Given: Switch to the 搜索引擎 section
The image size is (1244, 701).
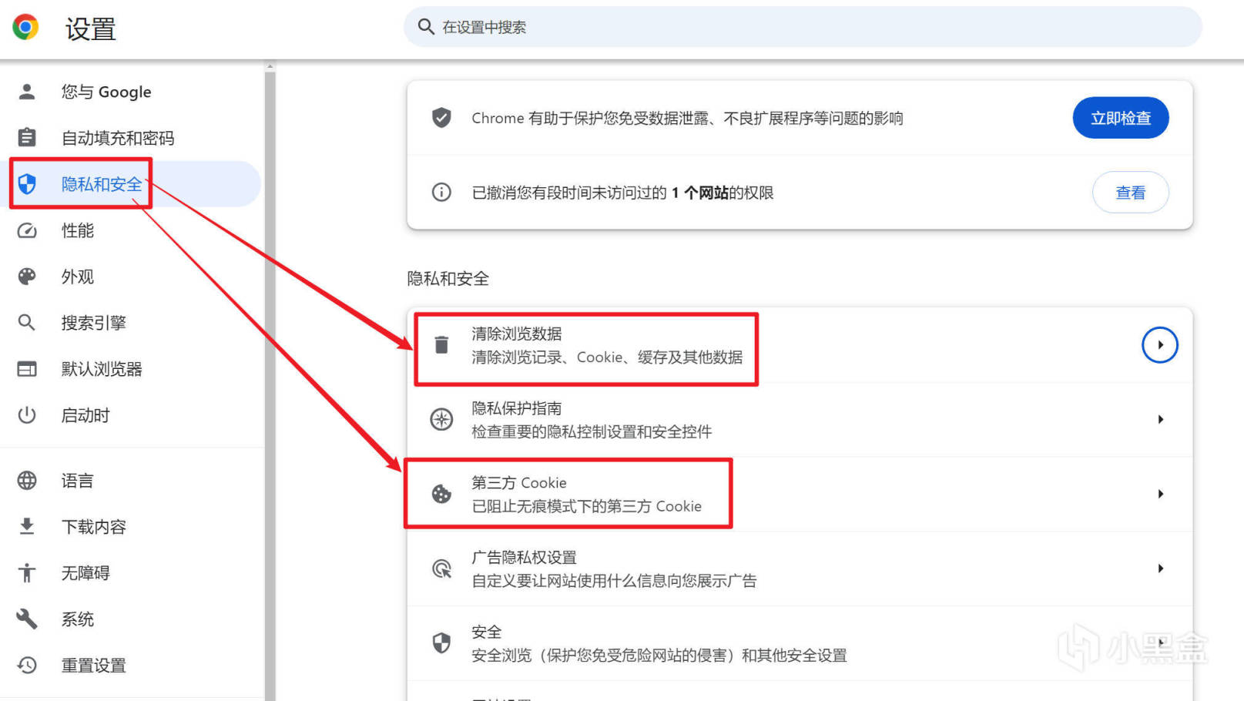Looking at the screenshot, I should tap(131, 323).
